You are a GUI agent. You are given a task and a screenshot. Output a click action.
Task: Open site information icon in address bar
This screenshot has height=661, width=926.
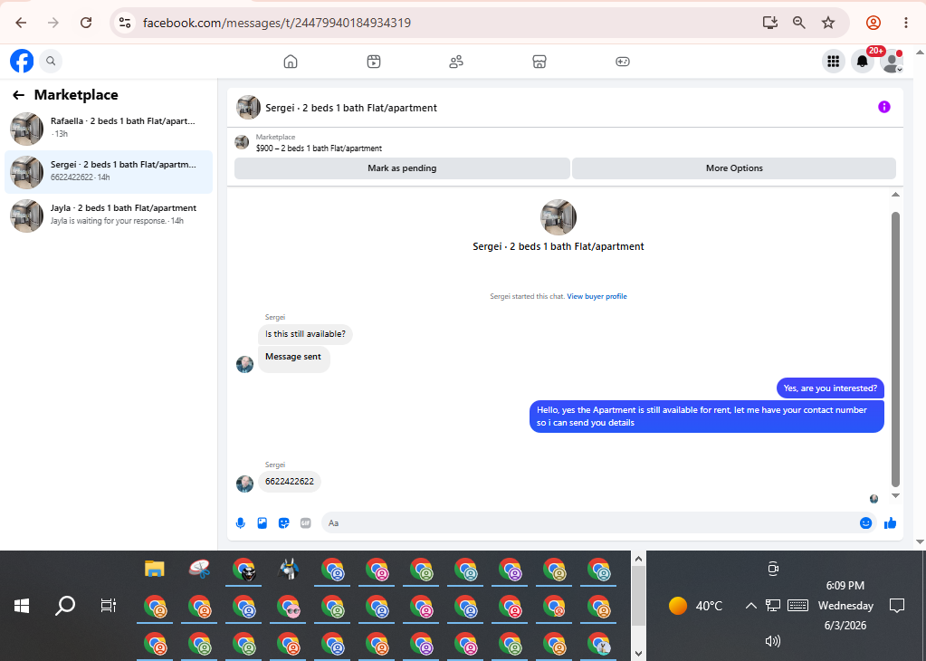click(x=125, y=23)
